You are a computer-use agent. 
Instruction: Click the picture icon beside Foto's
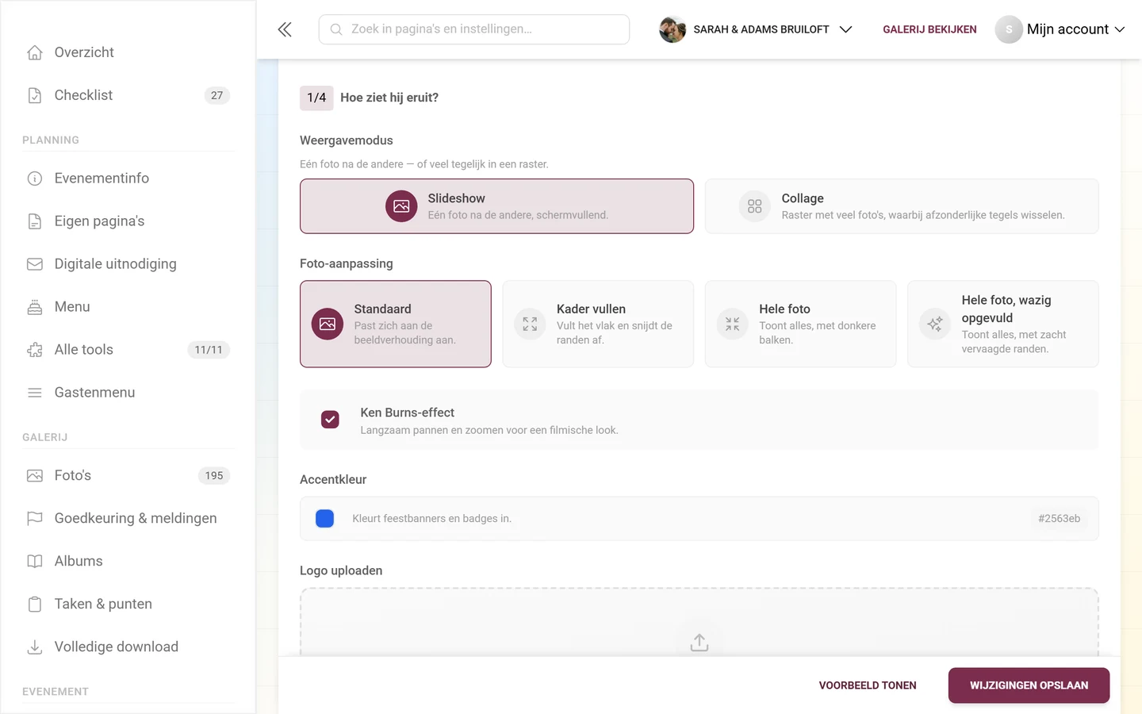point(35,476)
